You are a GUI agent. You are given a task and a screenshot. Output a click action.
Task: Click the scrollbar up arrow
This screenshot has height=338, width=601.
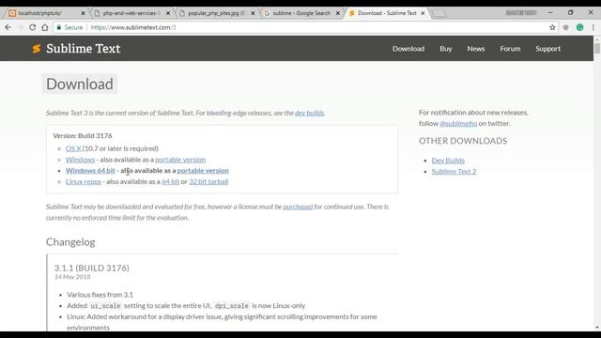pyautogui.click(x=597, y=38)
